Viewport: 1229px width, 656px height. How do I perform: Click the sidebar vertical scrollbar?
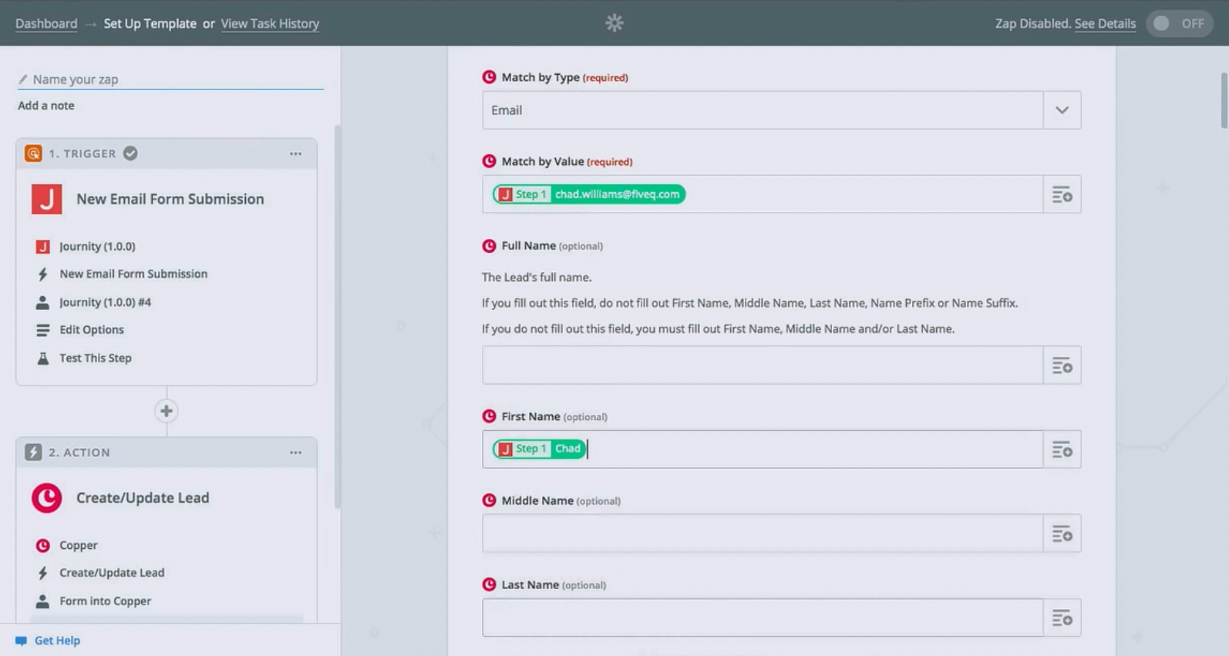[x=337, y=316]
